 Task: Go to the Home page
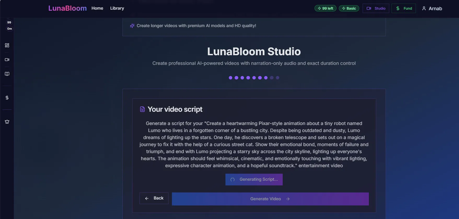tap(97, 8)
